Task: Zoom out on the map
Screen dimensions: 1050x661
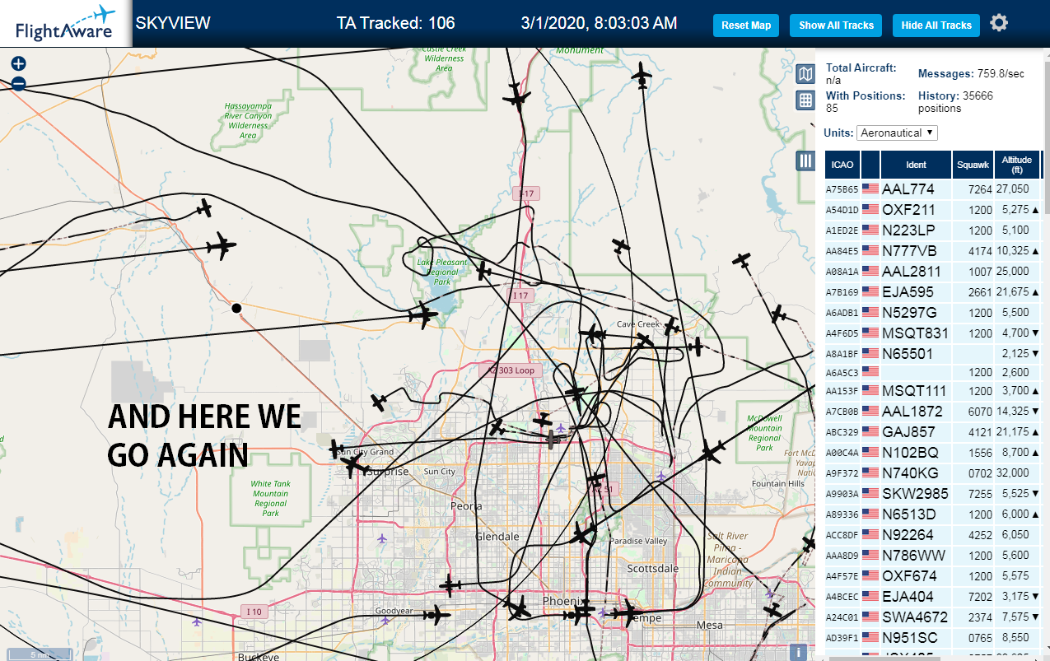Action: click(19, 83)
